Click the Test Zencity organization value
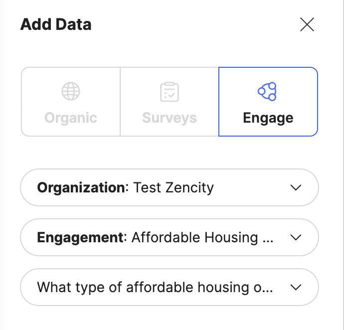Viewport: 344px width, 330px height. click(x=173, y=188)
